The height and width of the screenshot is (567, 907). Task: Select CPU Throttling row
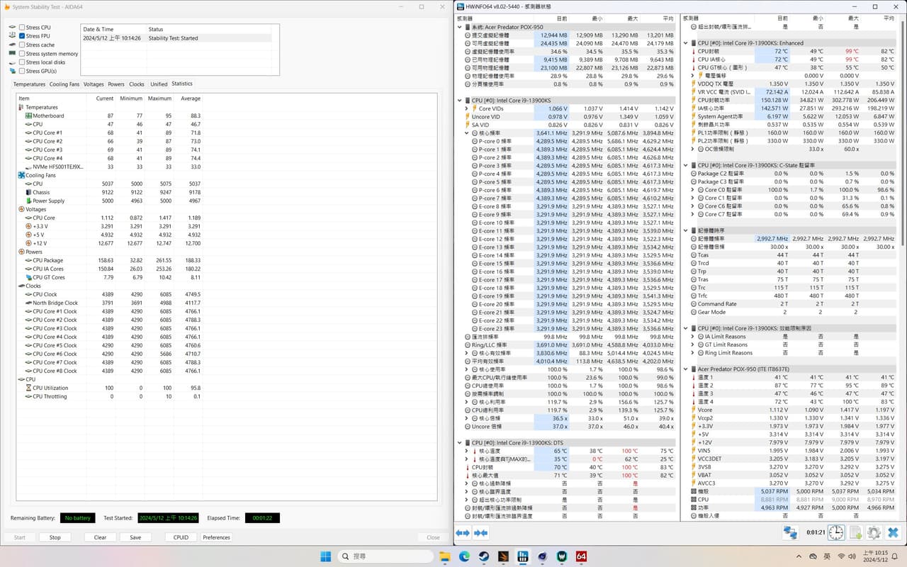[x=108, y=396]
